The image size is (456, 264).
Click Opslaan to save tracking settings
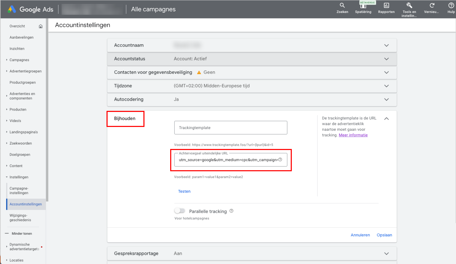point(384,235)
